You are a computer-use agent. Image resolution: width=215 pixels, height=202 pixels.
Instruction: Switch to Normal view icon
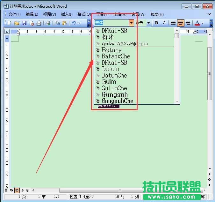[x=6, y=190]
